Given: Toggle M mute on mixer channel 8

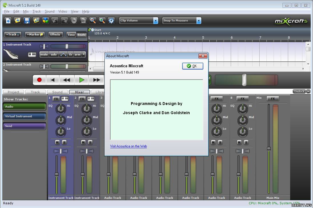Looking at the screenshot, I should point(239,142).
